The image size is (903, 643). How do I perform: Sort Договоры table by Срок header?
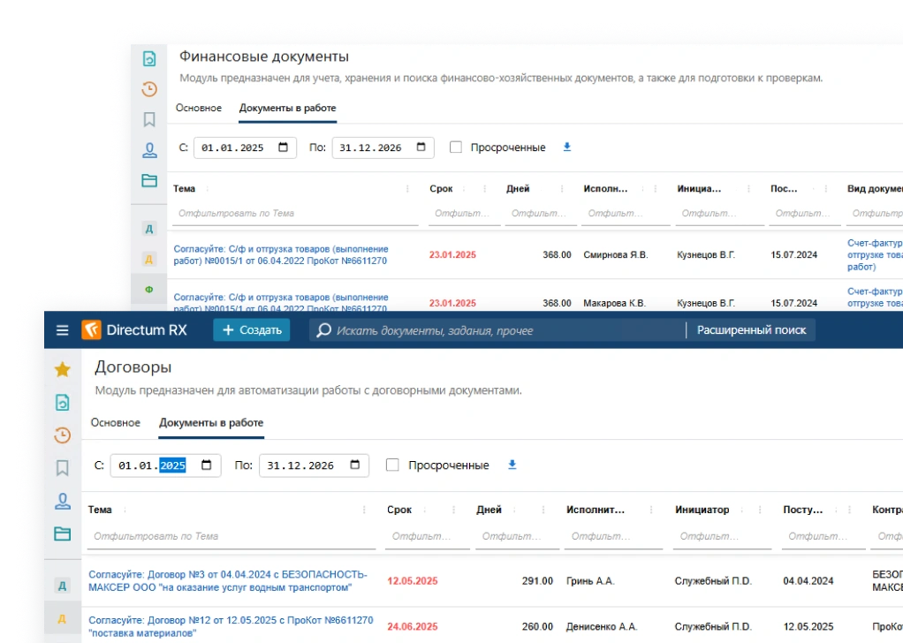pos(399,510)
